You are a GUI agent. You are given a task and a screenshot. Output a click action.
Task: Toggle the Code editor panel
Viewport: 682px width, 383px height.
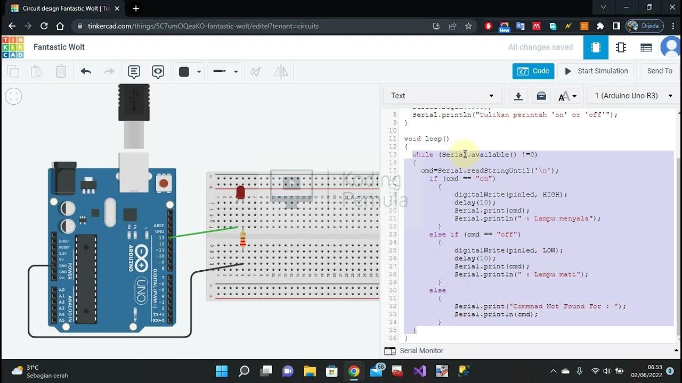(533, 71)
